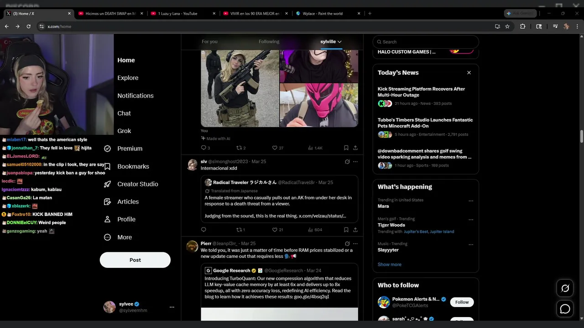The width and height of the screenshot is (584, 328).
Task: Click the Articles sidebar icon
Action: tap(108, 201)
